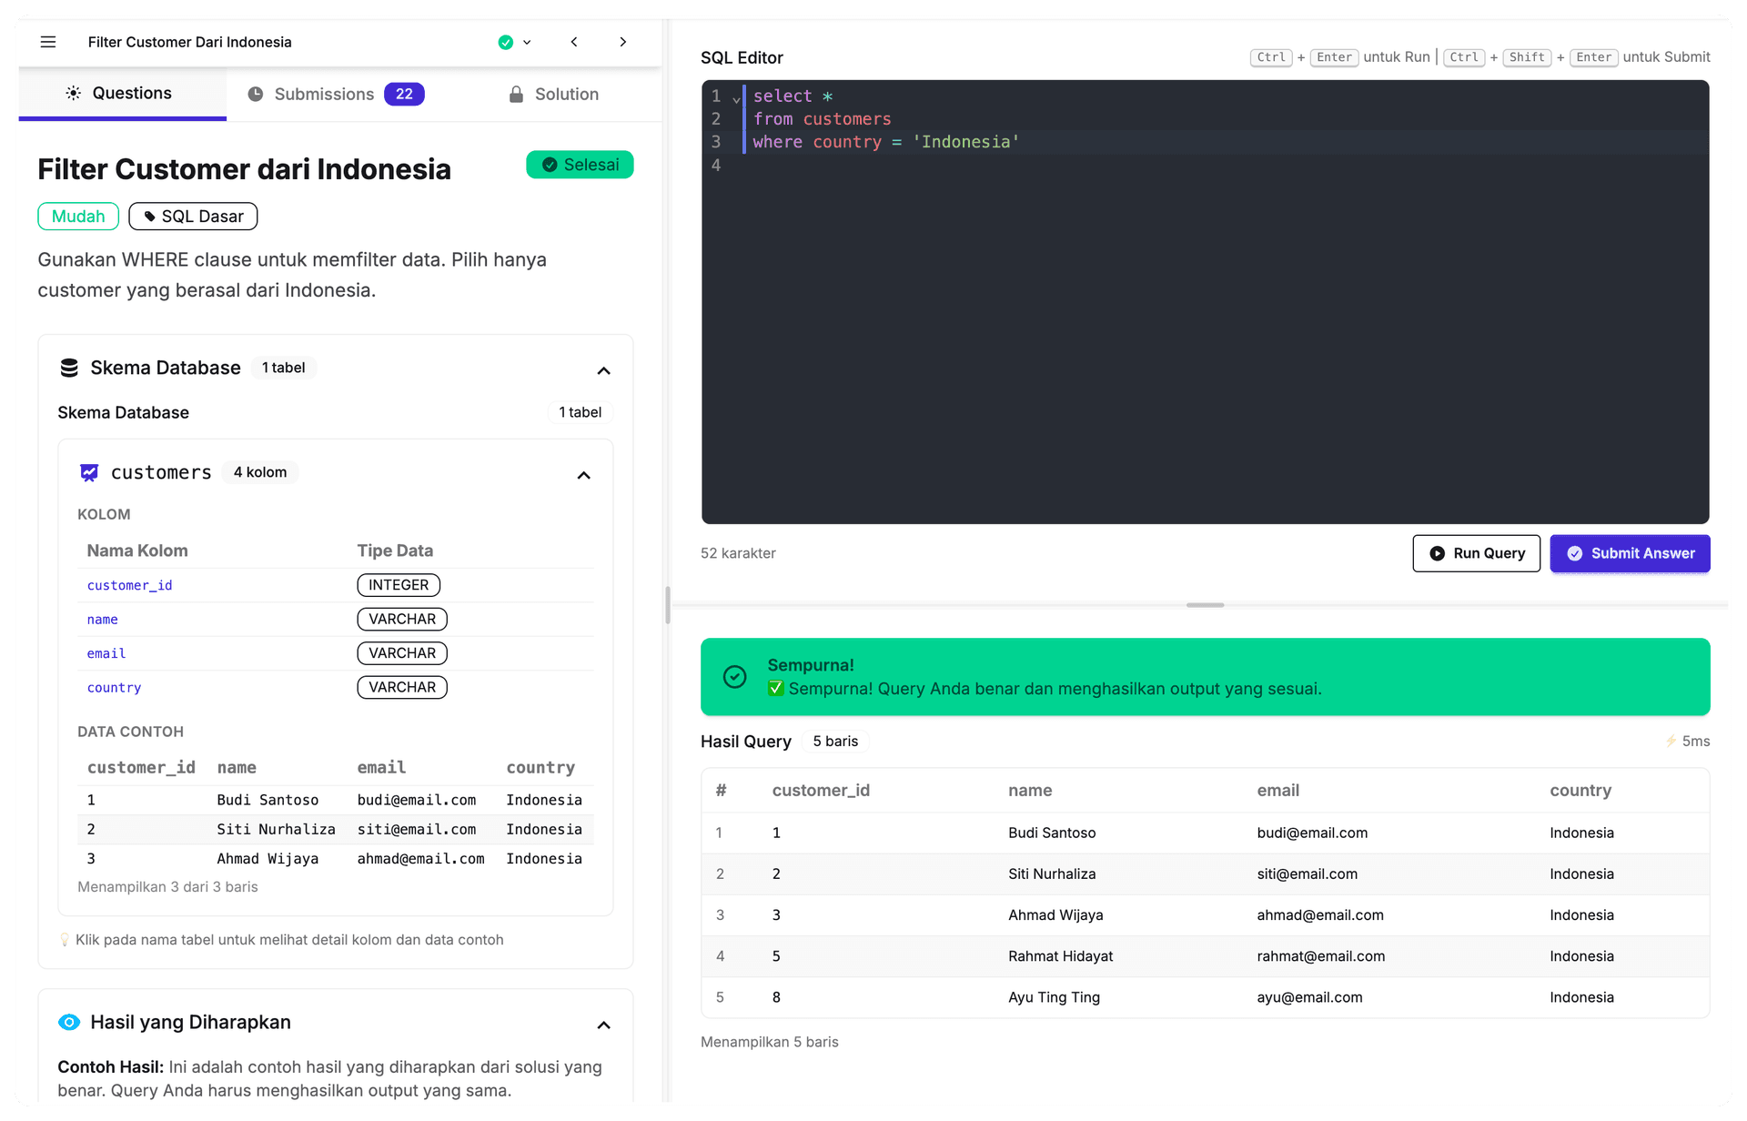The height and width of the screenshot is (1121, 1747).
Task: Collapse the Hasil yang Diharapkan section
Action: click(603, 1025)
